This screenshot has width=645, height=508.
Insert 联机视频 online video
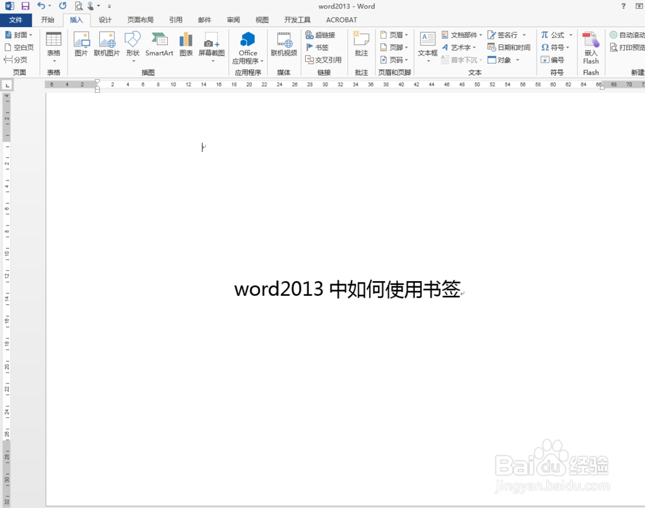point(284,44)
